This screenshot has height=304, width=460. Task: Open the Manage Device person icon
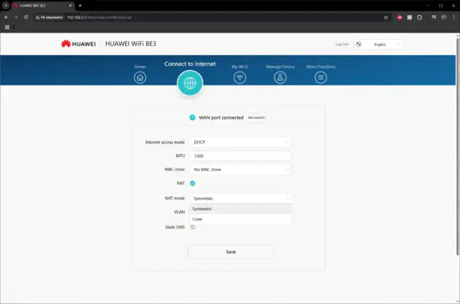point(280,77)
